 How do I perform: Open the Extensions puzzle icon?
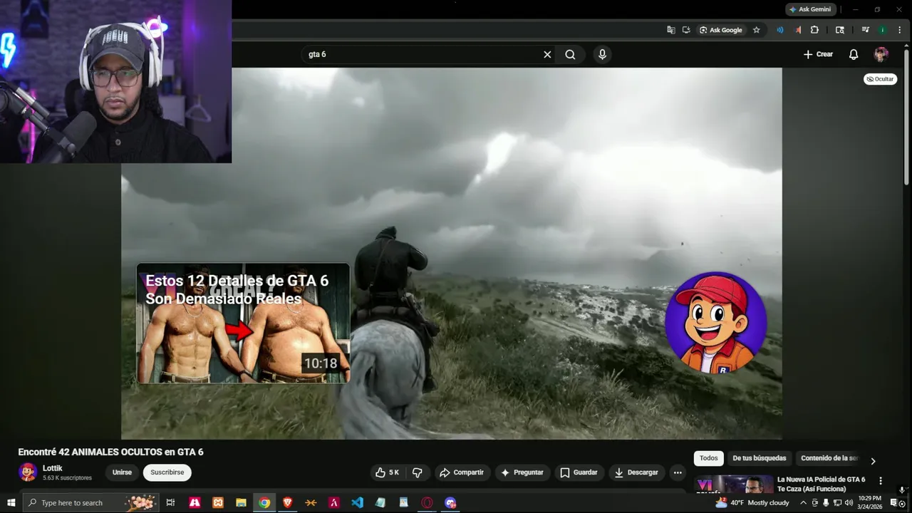pos(814,30)
